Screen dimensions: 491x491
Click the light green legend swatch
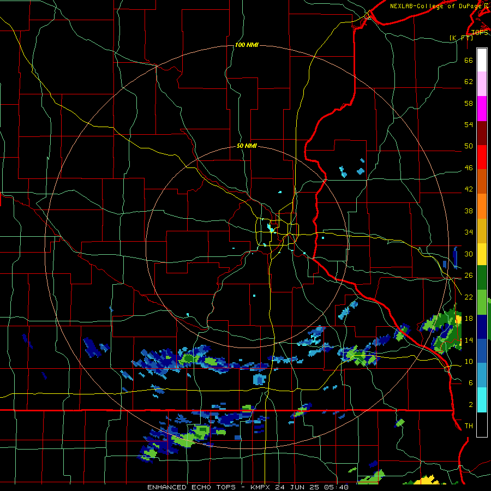[482, 302]
